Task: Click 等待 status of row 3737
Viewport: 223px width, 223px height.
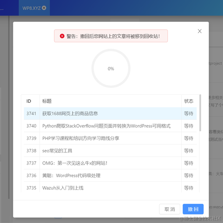Action: [189, 163]
